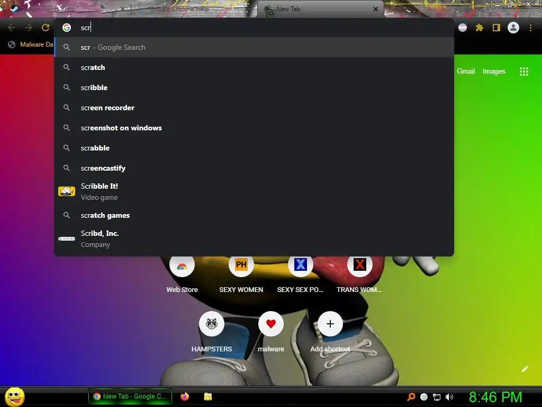Image resolution: width=542 pixels, height=407 pixels.
Task: Open the HAMPSTERS shortcut
Action: (212, 332)
